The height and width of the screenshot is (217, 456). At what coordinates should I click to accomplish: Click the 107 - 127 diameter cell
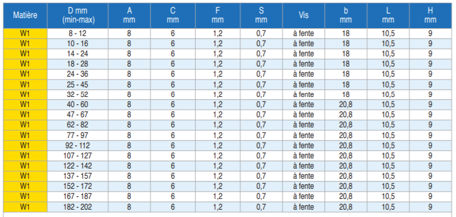pyautogui.click(x=77, y=156)
